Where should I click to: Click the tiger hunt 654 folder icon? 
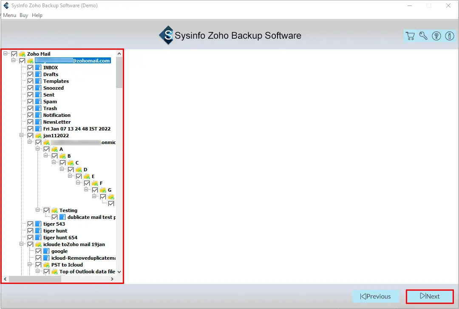tap(38, 238)
